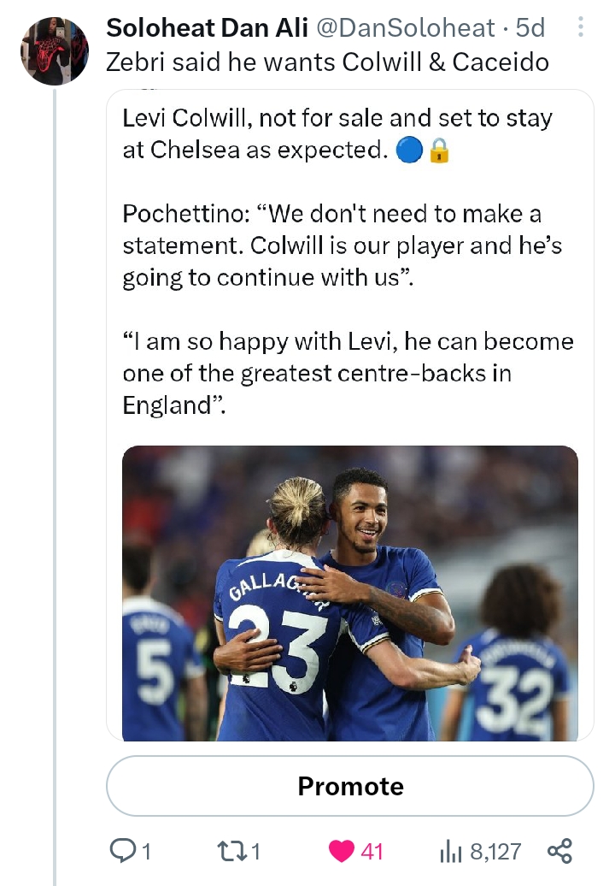The width and height of the screenshot is (615, 886).
Task: Click the display name Soloheat Dan Ali
Action: coord(208,27)
